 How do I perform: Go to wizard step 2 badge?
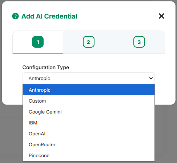[x=89, y=42]
